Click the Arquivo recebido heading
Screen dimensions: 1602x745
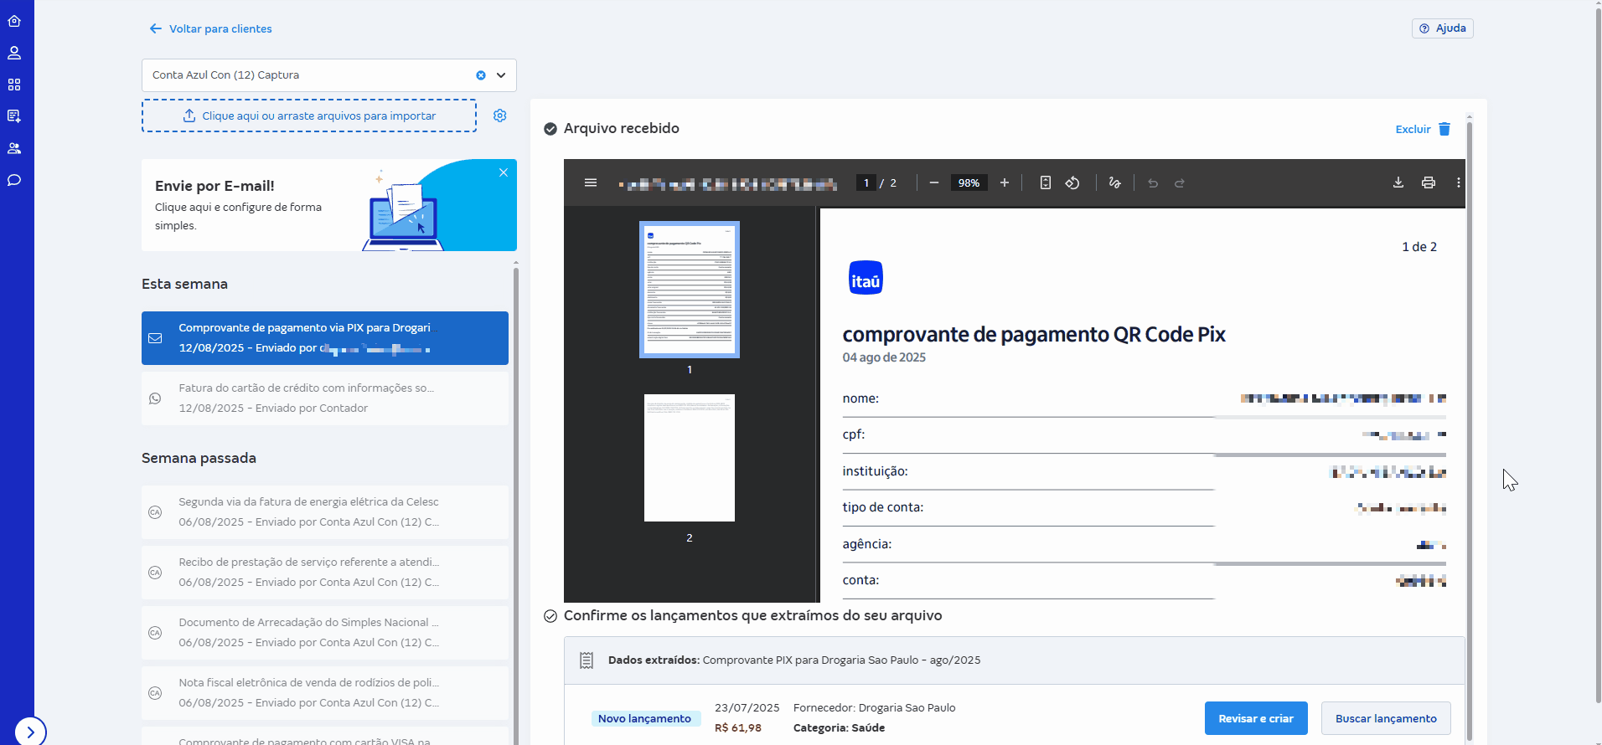[622, 128]
